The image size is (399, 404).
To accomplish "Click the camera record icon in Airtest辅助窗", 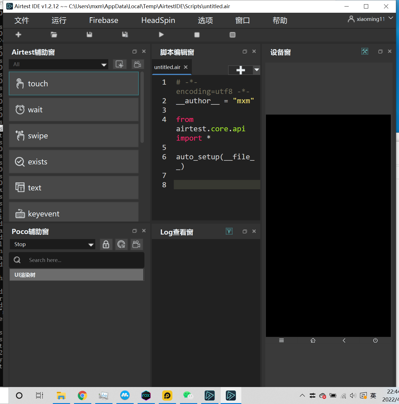I will point(138,64).
